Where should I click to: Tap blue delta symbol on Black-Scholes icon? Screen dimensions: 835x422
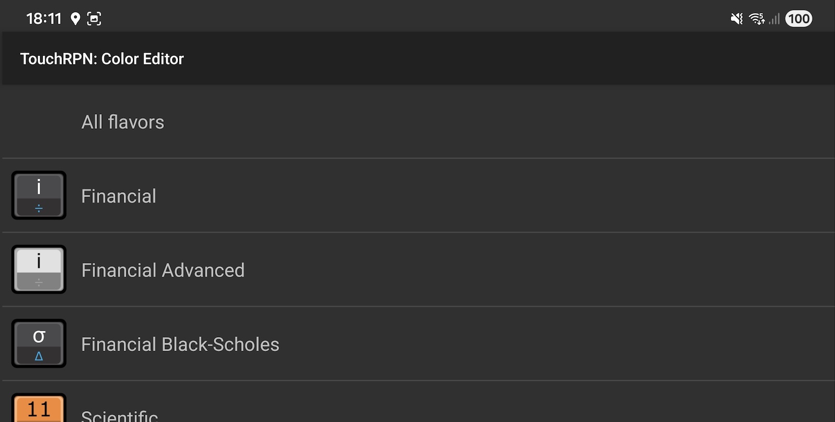point(39,357)
